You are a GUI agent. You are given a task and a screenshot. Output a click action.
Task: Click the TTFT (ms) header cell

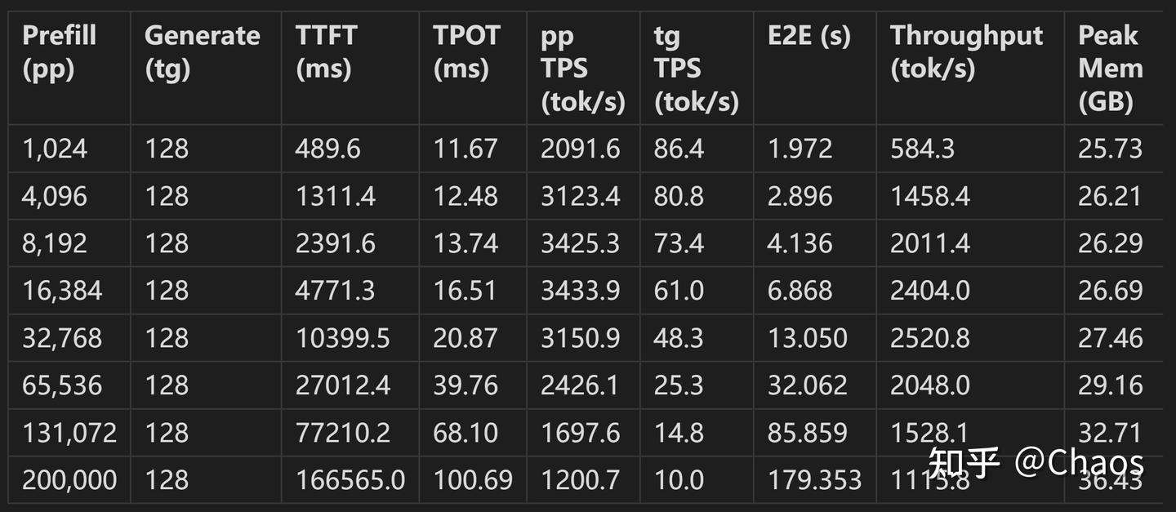[x=326, y=52]
